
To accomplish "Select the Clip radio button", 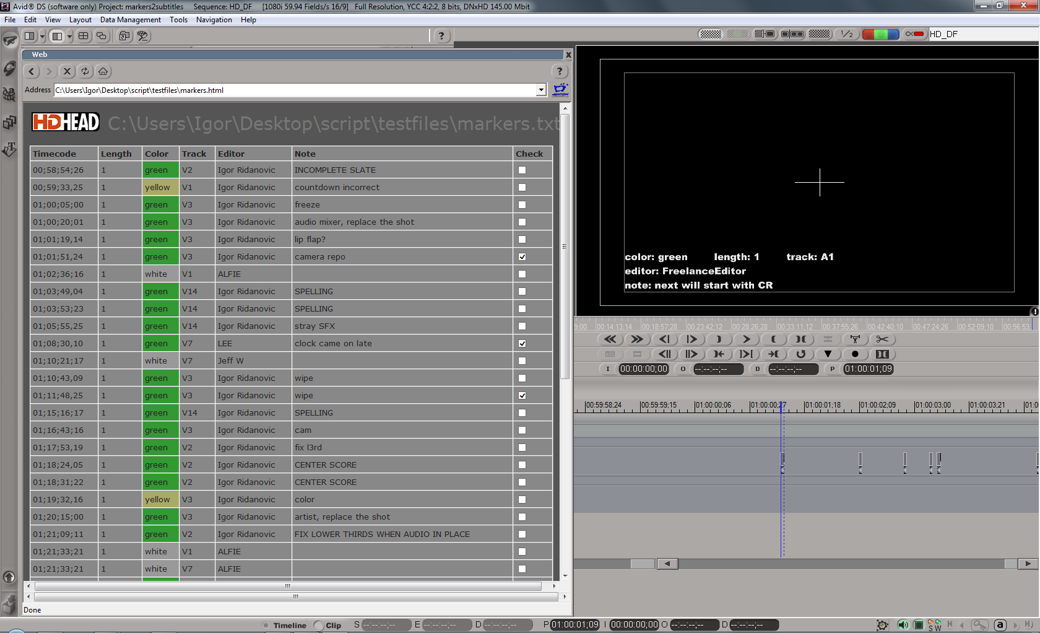I will pos(319,626).
